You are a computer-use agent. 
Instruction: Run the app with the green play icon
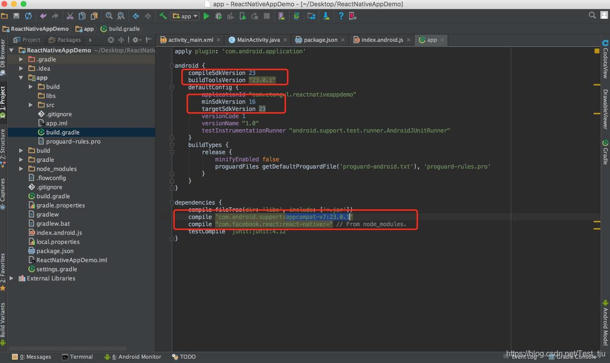(207, 16)
